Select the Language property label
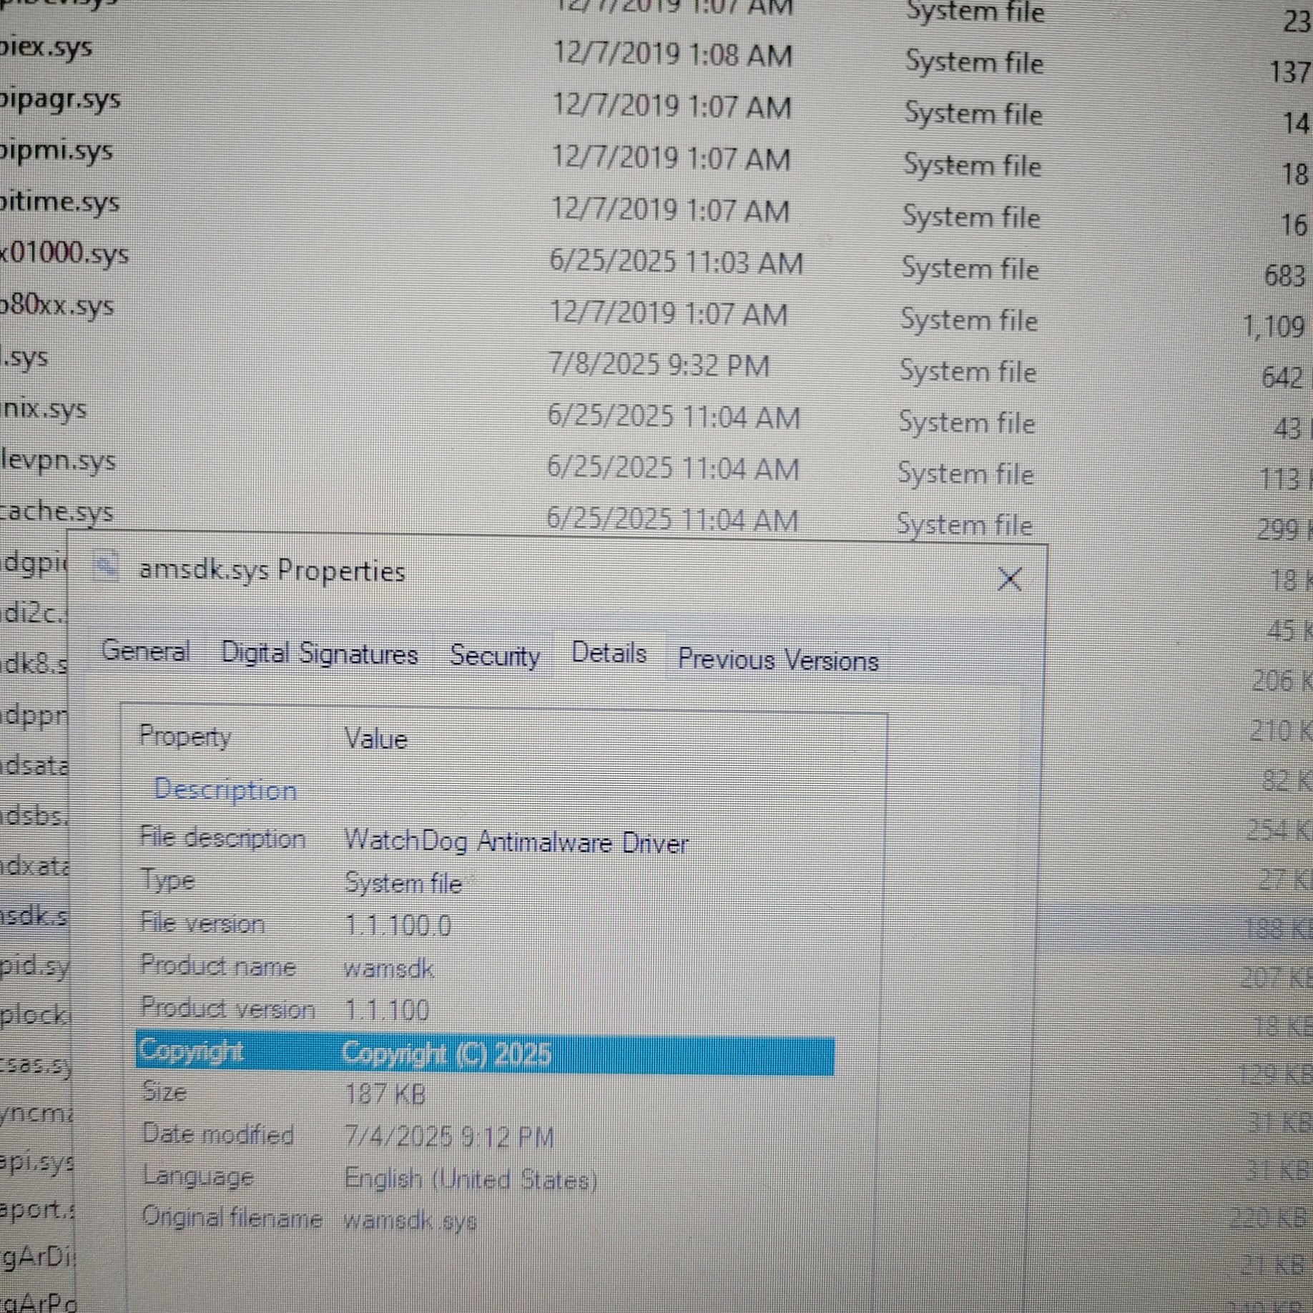Screen dimensions: 1313x1313 [198, 1176]
